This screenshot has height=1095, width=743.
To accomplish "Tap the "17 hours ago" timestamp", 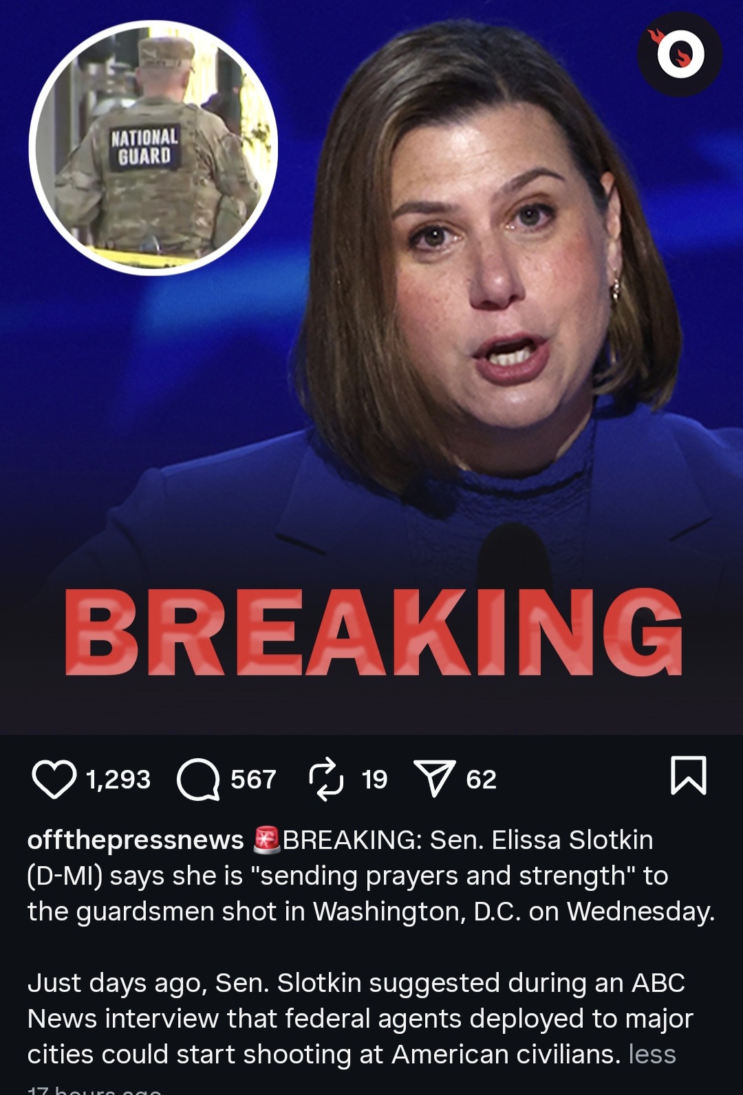I will point(94,1090).
